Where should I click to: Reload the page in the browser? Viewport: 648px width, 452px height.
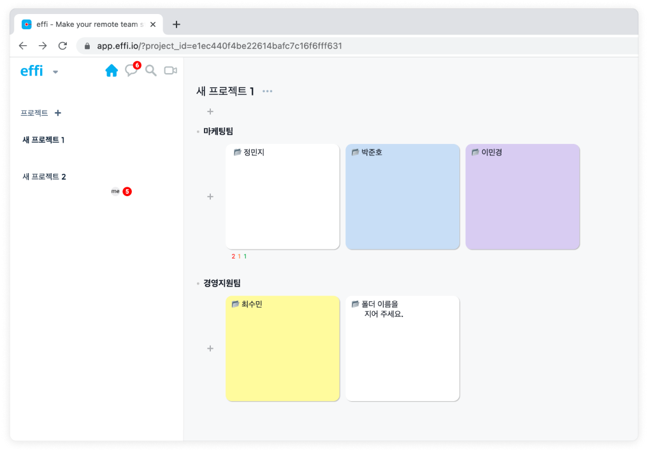pyautogui.click(x=62, y=46)
